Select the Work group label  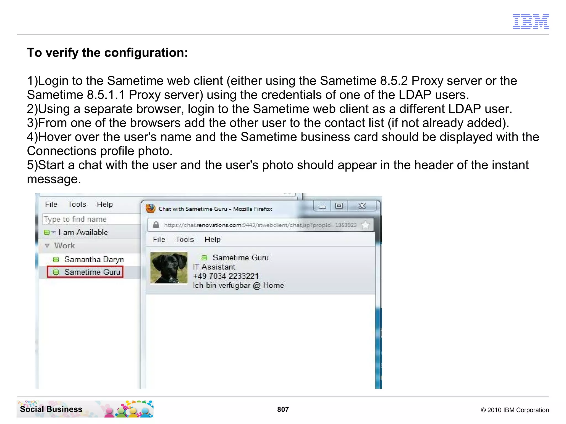[64, 245]
